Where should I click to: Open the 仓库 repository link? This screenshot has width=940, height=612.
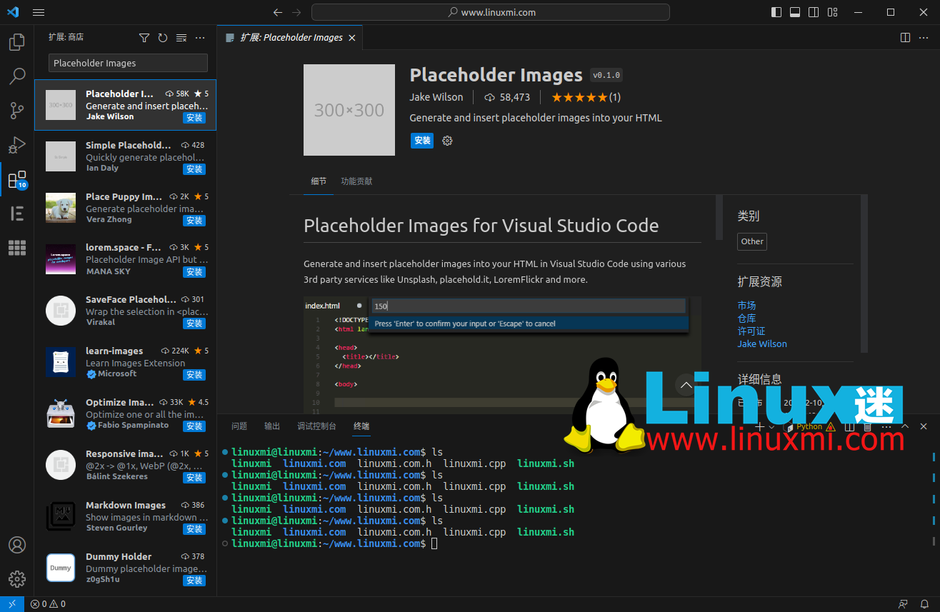click(x=746, y=318)
